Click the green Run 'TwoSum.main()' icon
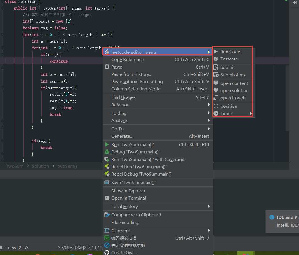Screen dimensions: 299x255 (x=107, y=144)
